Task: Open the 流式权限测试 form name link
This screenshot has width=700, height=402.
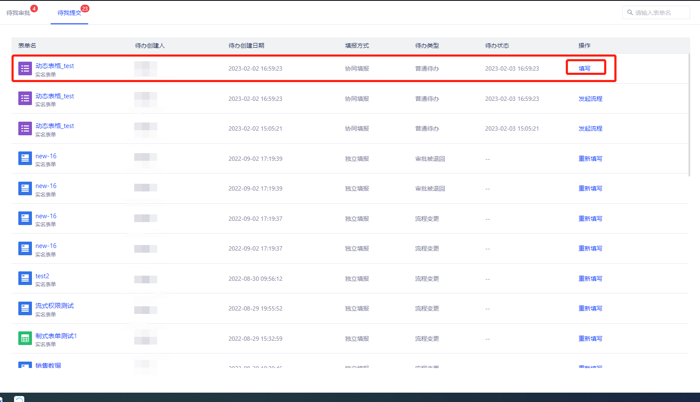Action: 55,306
